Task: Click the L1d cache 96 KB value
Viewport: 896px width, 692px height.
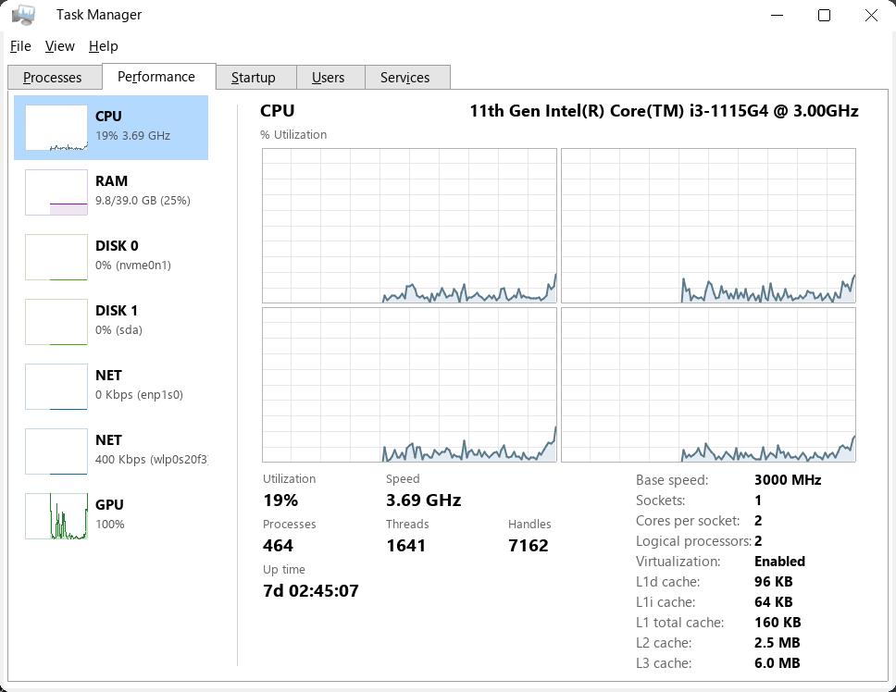Action: point(773,582)
